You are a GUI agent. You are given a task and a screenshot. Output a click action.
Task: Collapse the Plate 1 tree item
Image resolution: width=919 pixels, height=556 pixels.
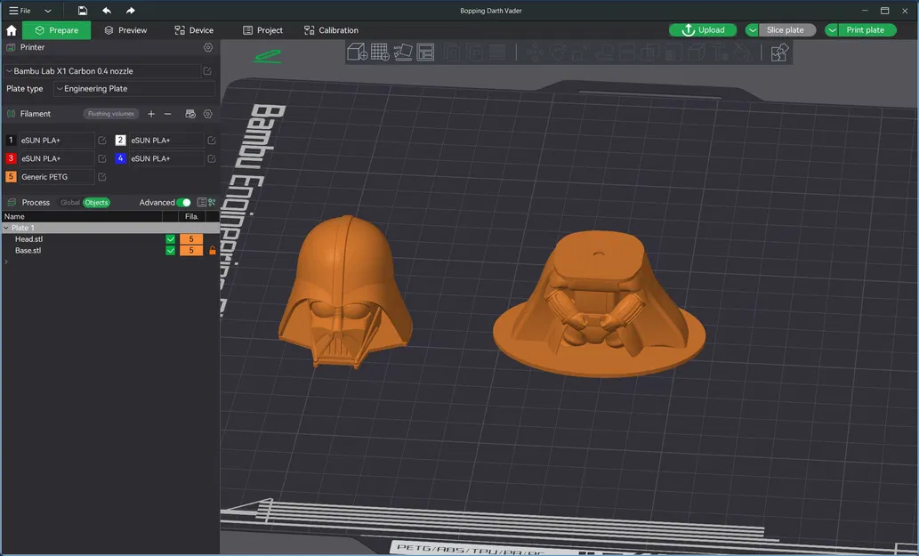(x=6, y=227)
